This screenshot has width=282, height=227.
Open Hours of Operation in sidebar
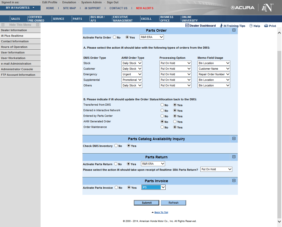(20, 47)
